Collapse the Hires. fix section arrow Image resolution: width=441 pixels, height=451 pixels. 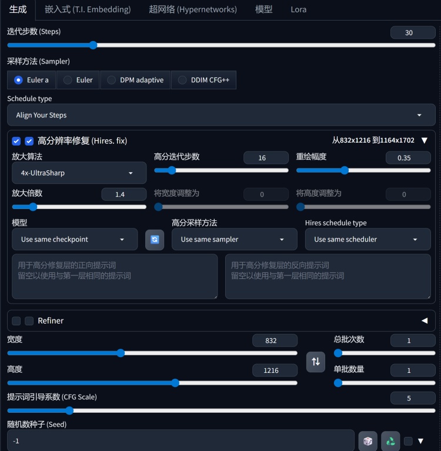pos(425,140)
